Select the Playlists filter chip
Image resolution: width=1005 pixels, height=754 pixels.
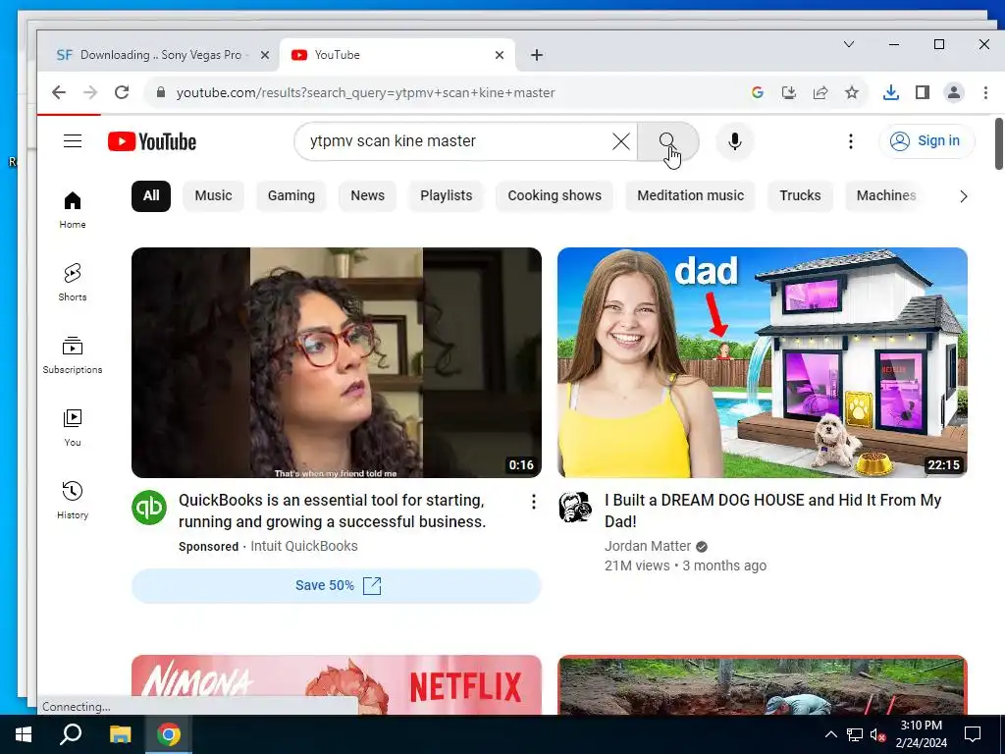(447, 195)
